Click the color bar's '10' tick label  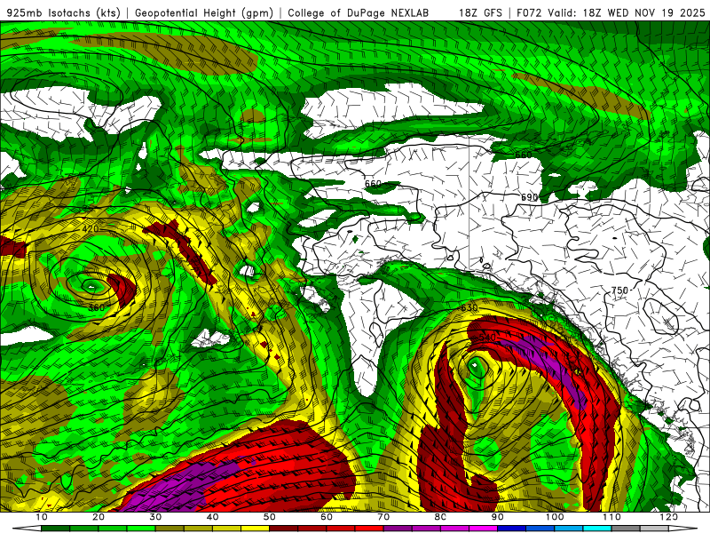(x=41, y=517)
